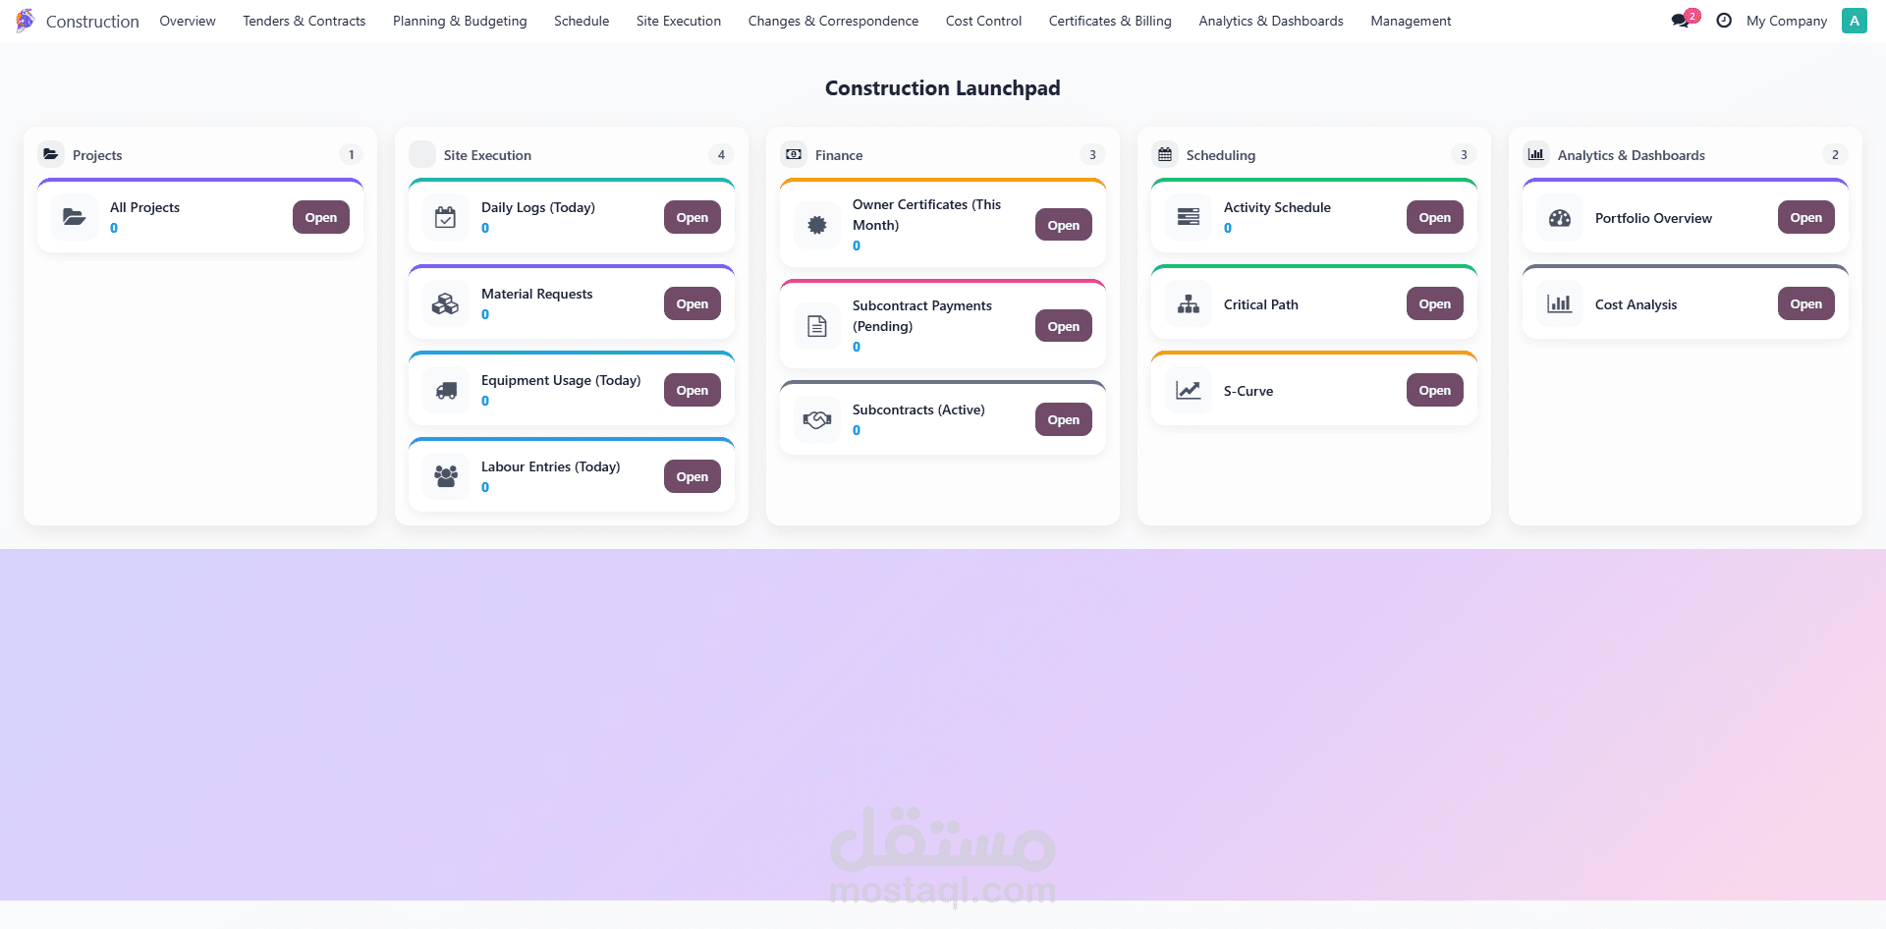
Task: Click Open on Labour Entries (Today)
Action: (693, 476)
